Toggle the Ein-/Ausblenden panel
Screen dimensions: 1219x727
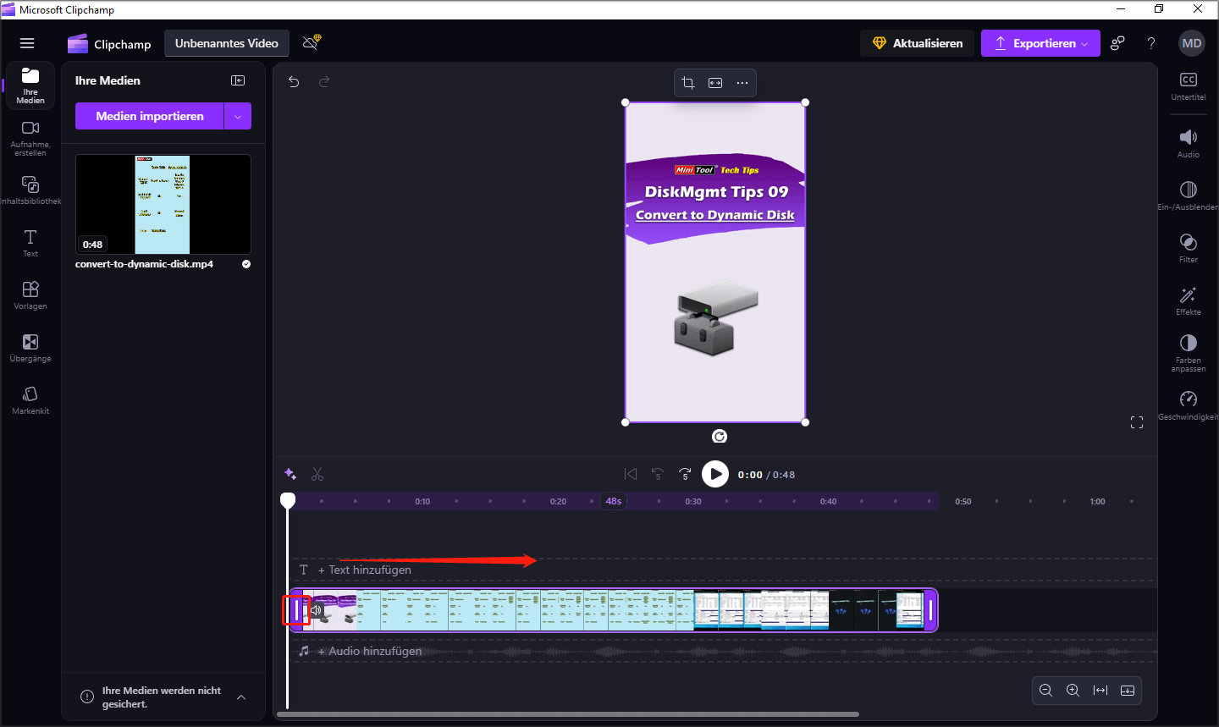(1188, 195)
